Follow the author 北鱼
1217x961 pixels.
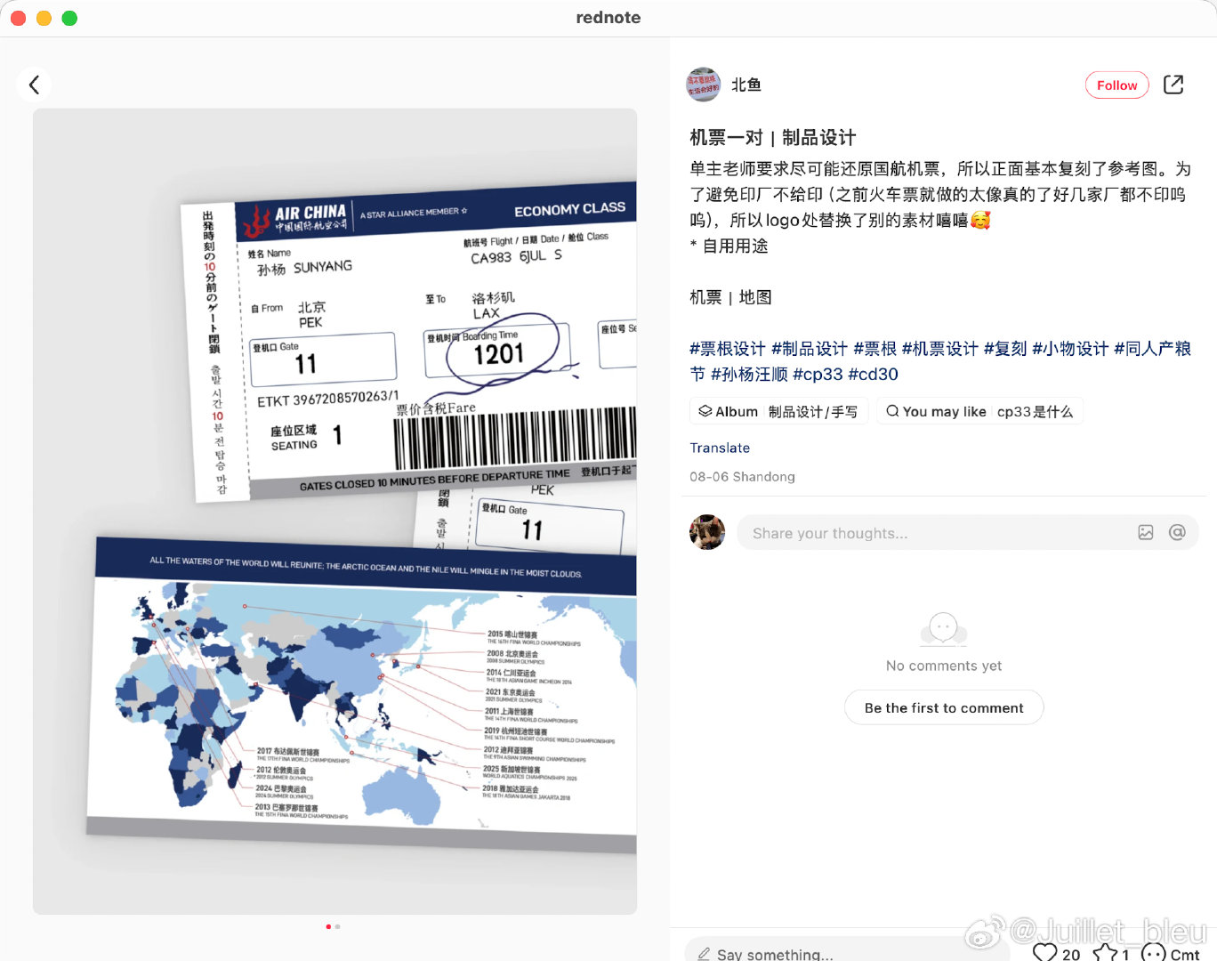1116,85
